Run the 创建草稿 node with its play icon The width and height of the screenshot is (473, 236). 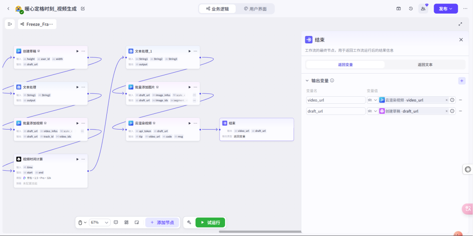pyautogui.click(x=78, y=51)
